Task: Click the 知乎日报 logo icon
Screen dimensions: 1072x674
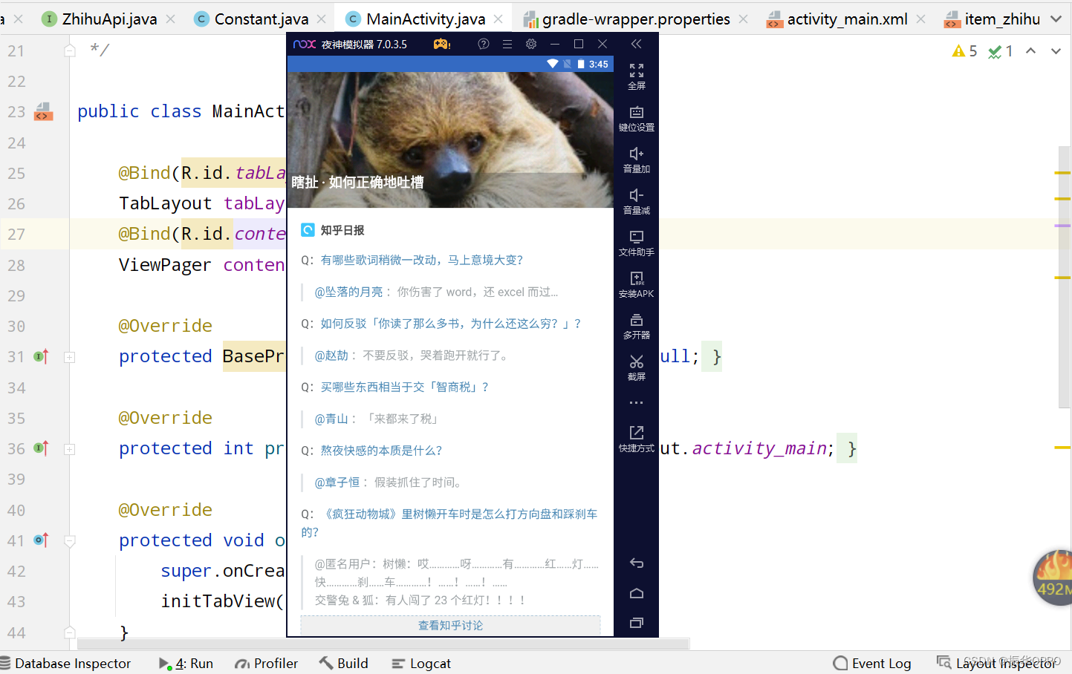Action: [308, 230]
